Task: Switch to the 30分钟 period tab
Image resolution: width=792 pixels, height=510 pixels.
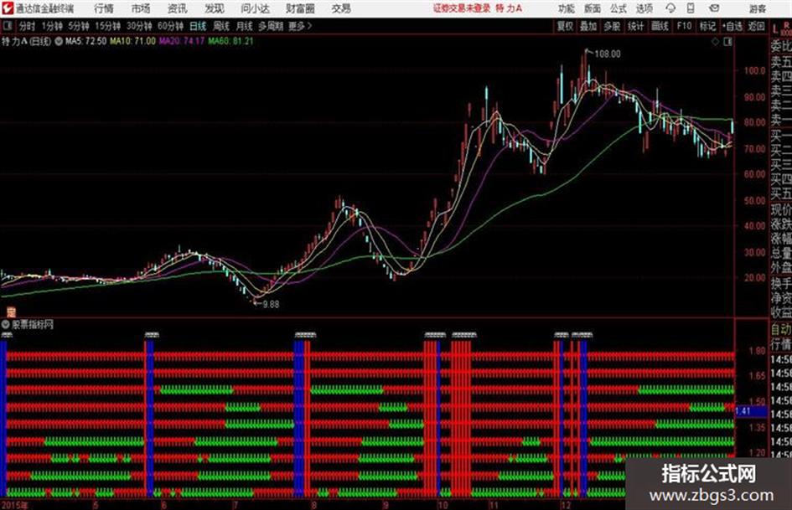Action: coord(139,26)
